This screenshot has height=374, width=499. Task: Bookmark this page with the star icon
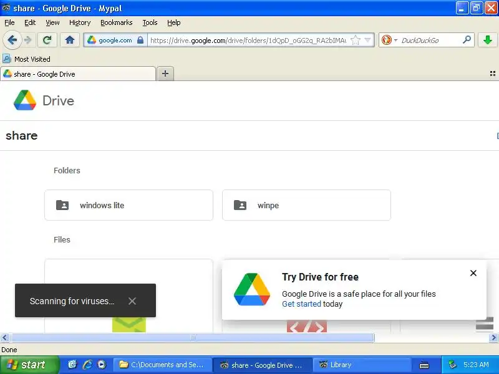(x=355, y=41)
